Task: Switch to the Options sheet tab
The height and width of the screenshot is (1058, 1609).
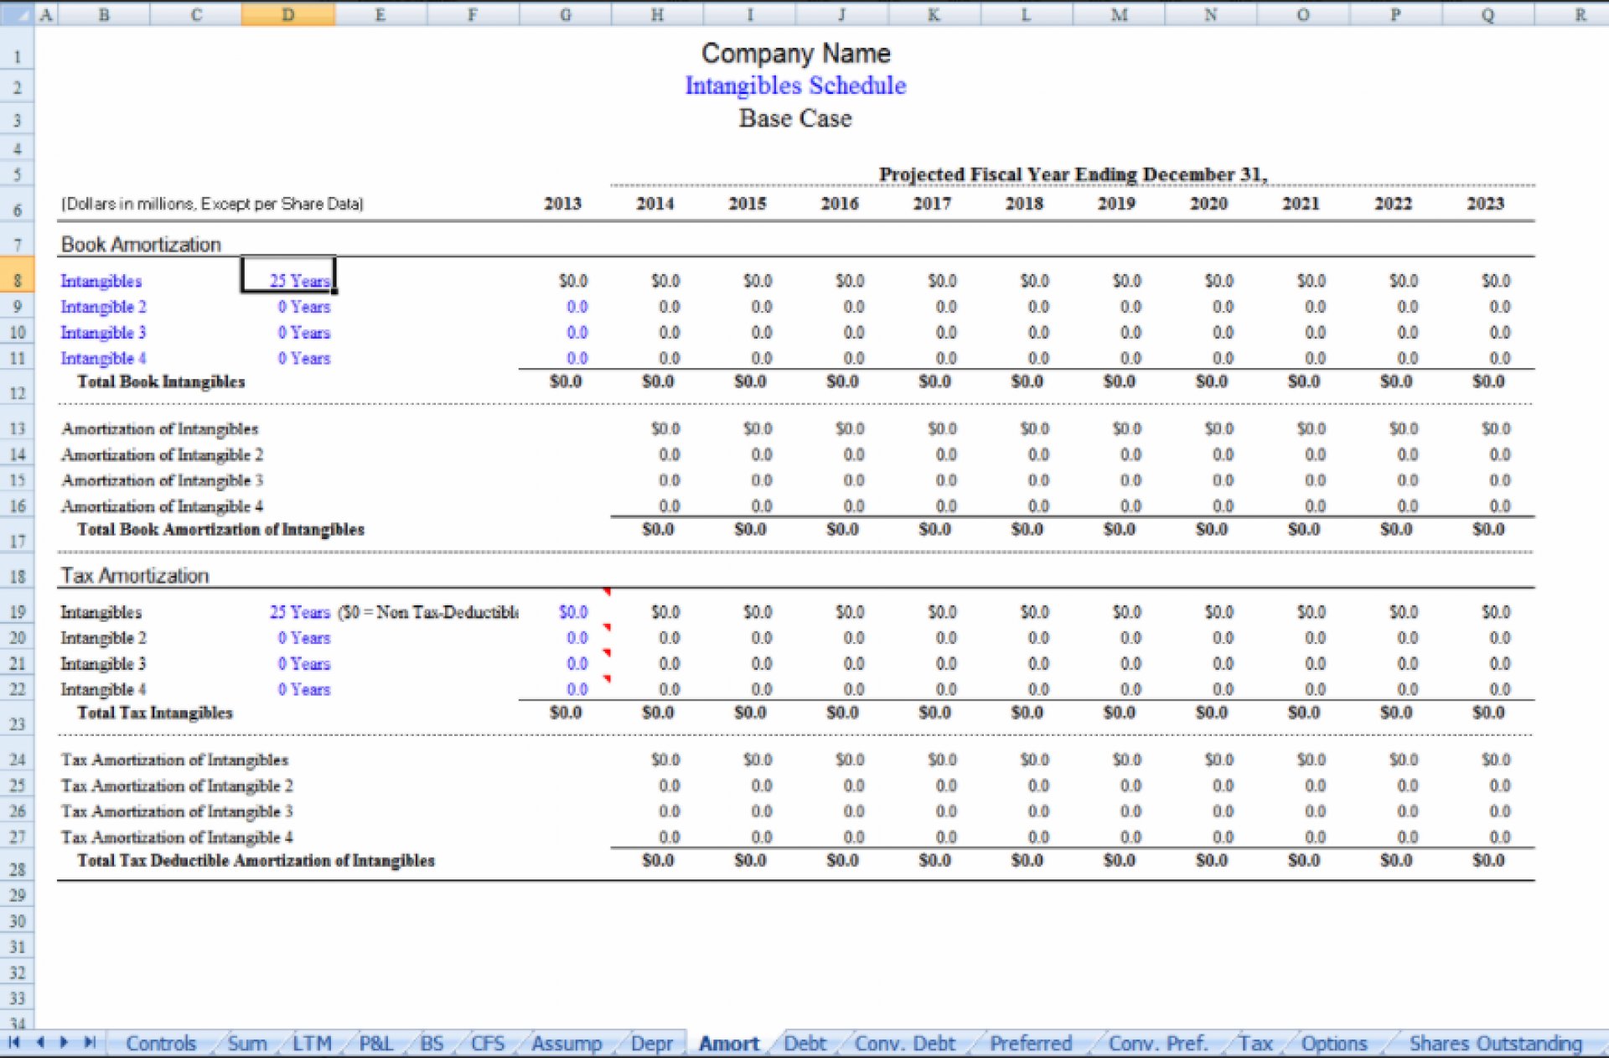Action: tap(1334, 1044)
